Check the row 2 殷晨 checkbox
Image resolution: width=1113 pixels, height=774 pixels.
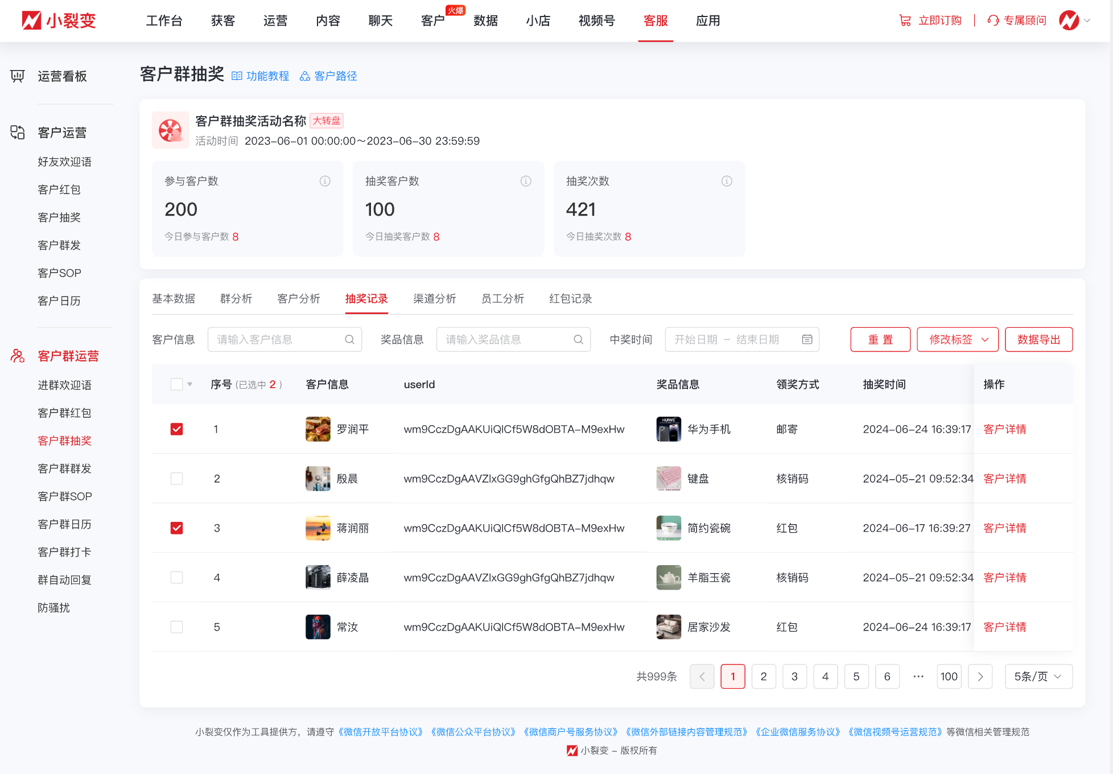pos(176,479)
